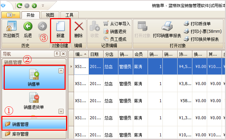The width and height of the screenshot is (226, 140).
Task: Close the 导航 navigation panel
Action: tap(64, 54)
